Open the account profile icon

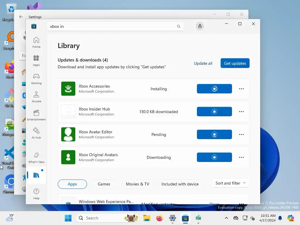(x=200, y=26)
